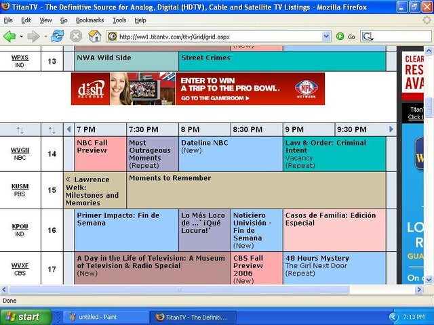Select A Day in the Life of Television
Screen dimensions: 434x325
point(153,268)
